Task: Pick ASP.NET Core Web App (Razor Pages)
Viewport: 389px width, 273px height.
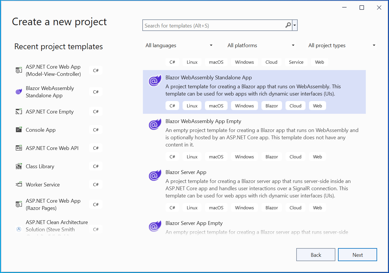Action: tap(59, 204)
